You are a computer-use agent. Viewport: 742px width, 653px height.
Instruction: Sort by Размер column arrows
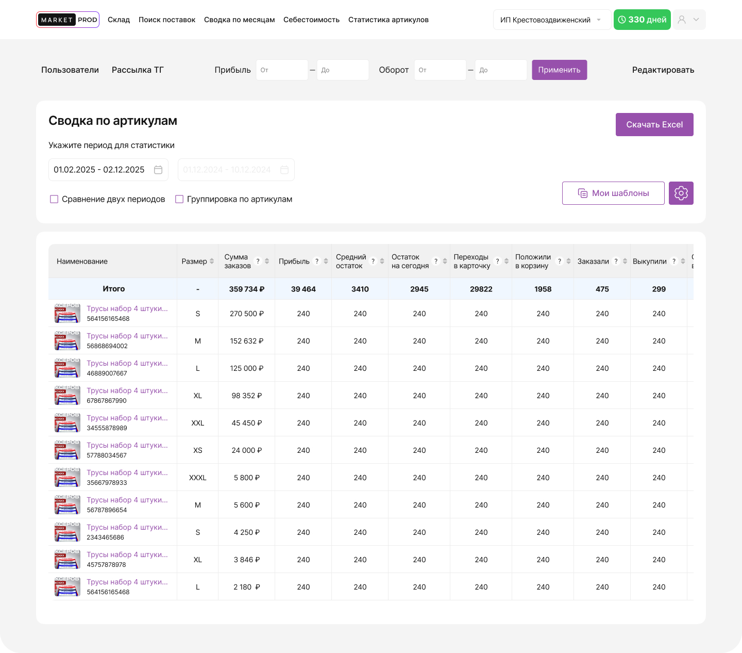[x=212, y=262]
